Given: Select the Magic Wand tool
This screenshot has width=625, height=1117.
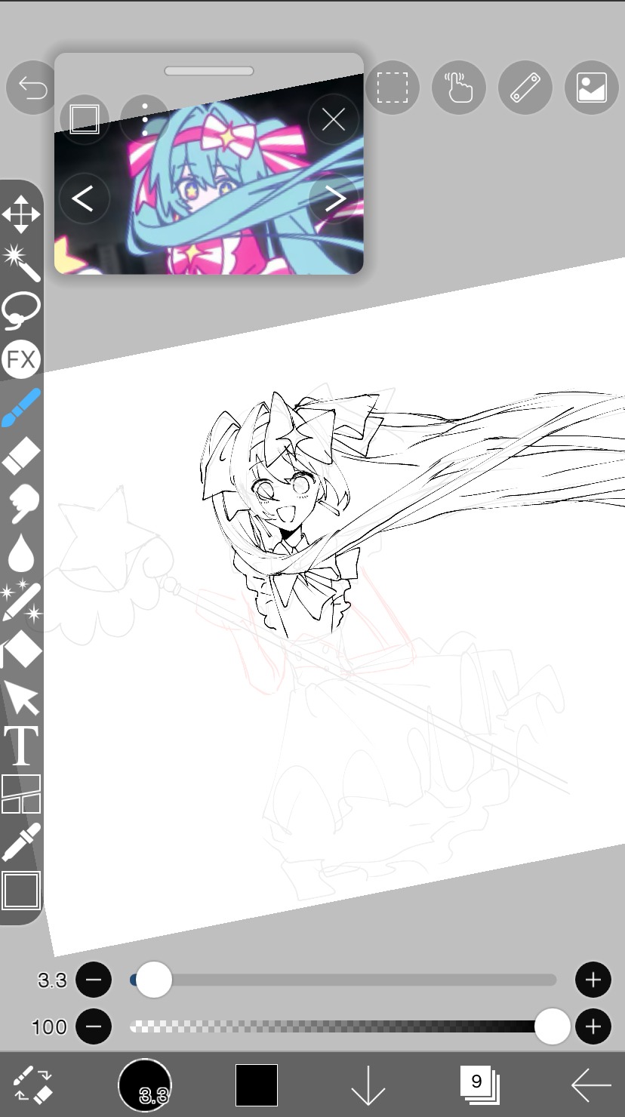Looking at the screenshot, I should (x=21, y=262).
